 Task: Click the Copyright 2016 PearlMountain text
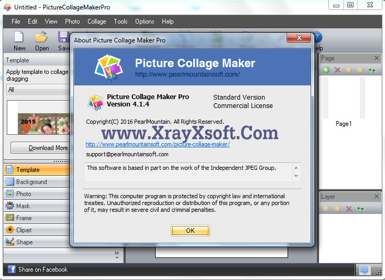pyautogui.click(x=155, y=122)
